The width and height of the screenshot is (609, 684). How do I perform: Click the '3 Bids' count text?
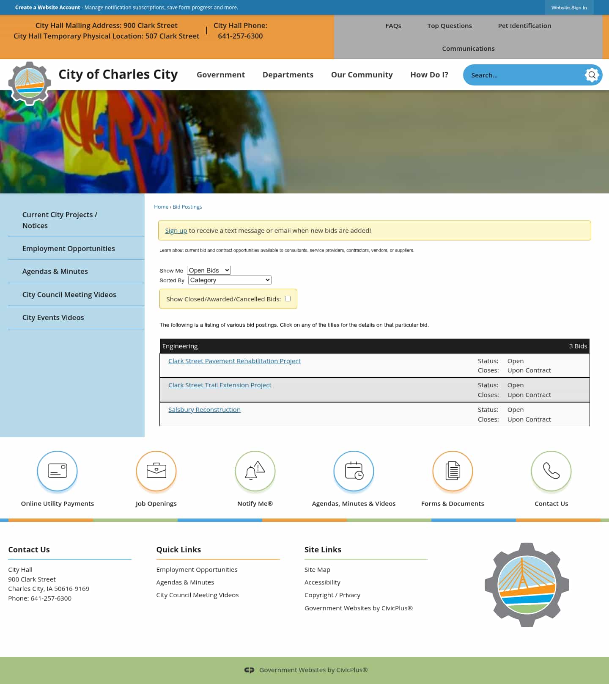[x=578, y=346]
